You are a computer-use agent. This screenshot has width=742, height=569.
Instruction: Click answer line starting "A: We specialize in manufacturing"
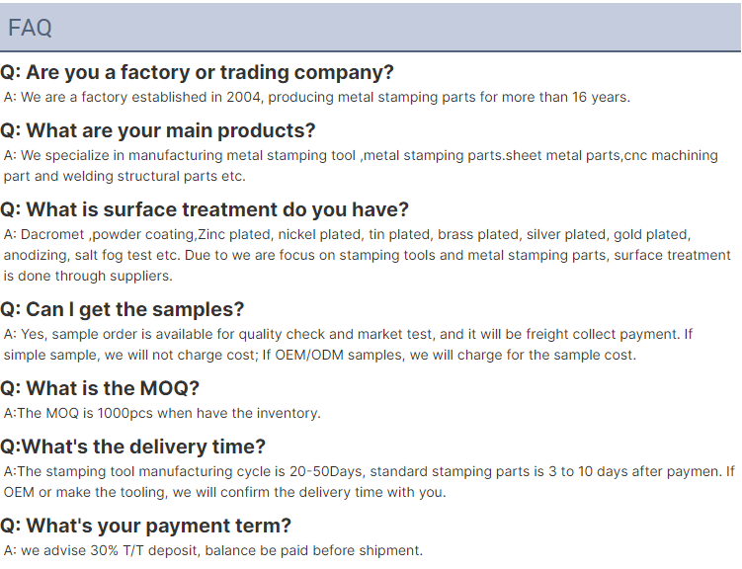pos(361,156)
